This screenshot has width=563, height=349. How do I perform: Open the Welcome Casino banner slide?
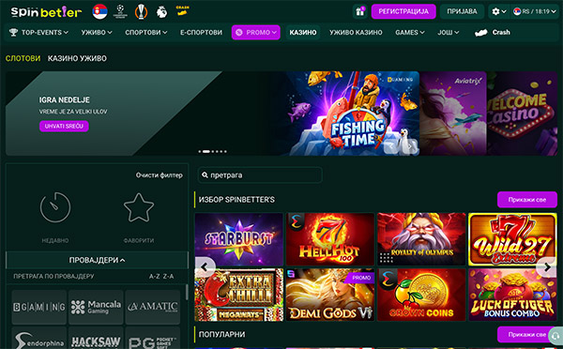pyautogui.click(x=523, y=114)
